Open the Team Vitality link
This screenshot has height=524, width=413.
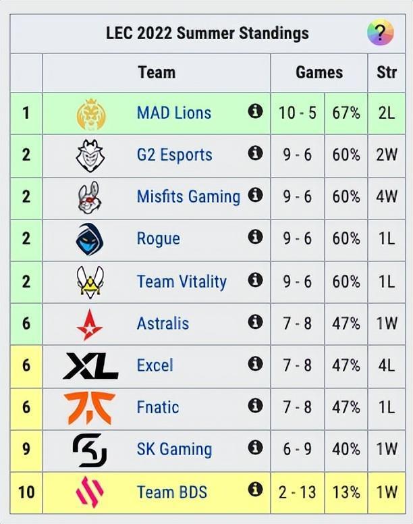182,282
